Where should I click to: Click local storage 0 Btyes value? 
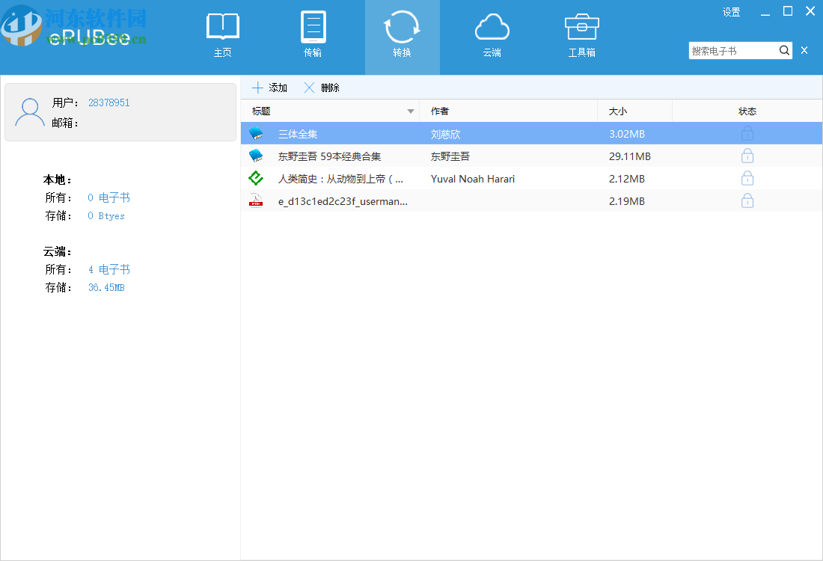click(x=106, y=215)
